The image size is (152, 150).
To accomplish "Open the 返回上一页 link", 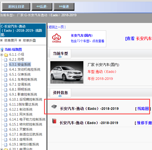I will tap(57, 27).
